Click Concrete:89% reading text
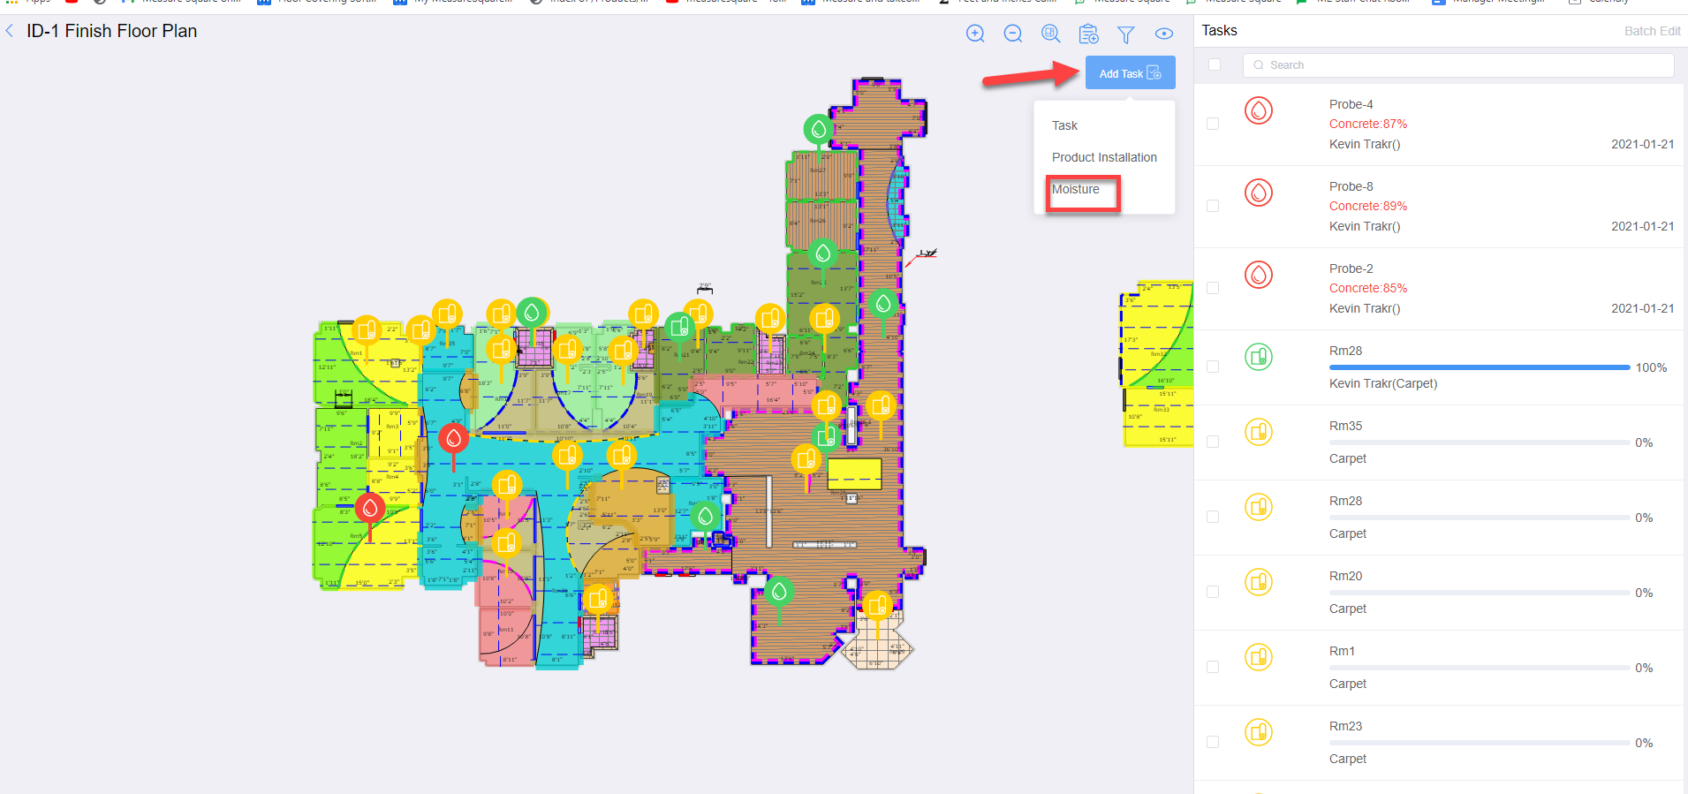The height and width of the screenshot is (794, 1688). pyautogui.click(x=1367, y=206)
